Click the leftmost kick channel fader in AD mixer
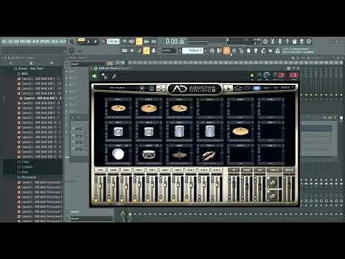Image resolution: width=345 pixels, height=259 pixels. (100, 186)
